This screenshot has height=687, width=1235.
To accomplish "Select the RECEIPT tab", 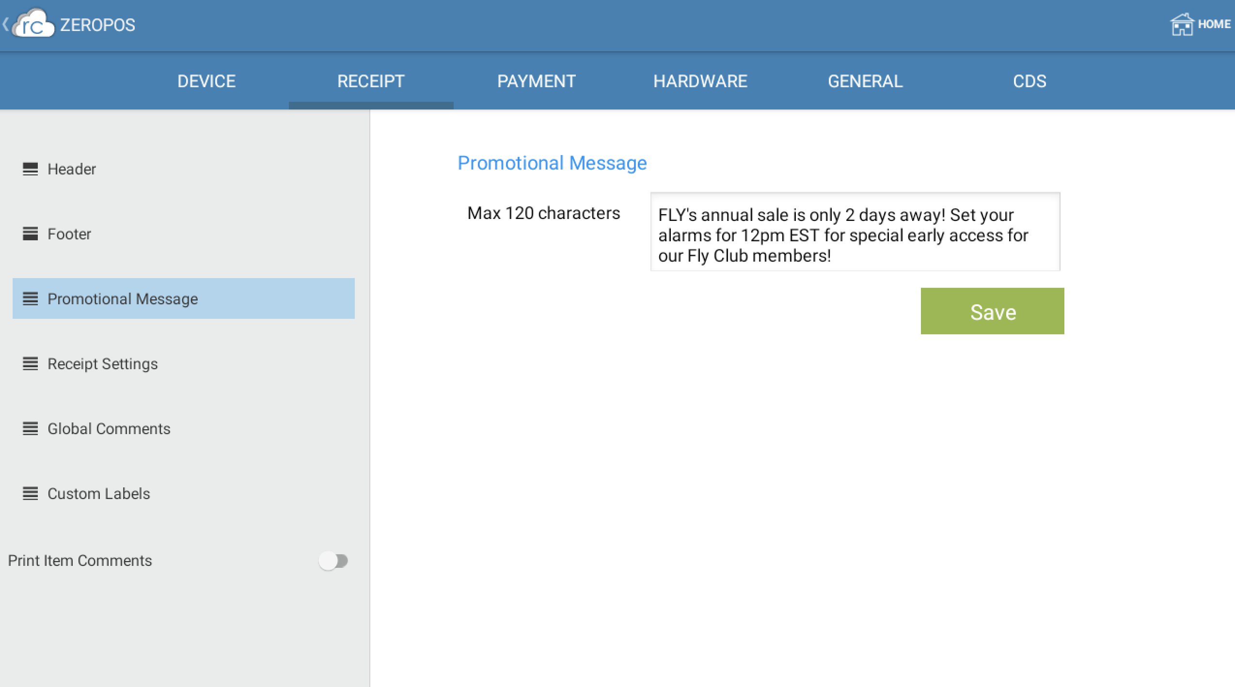I will [371, 81].
